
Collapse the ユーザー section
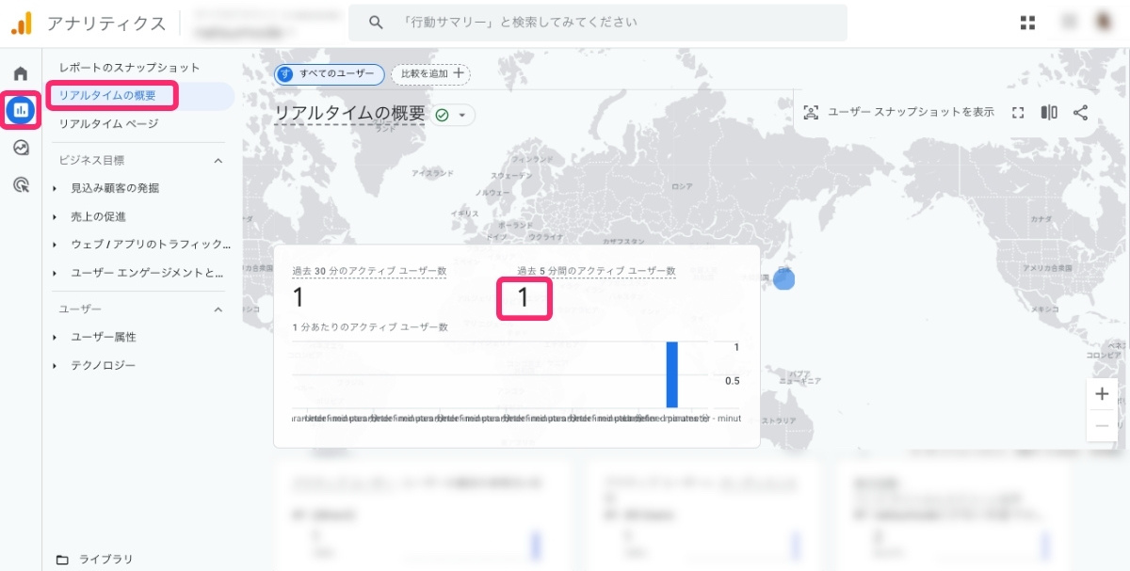point(218,309)
